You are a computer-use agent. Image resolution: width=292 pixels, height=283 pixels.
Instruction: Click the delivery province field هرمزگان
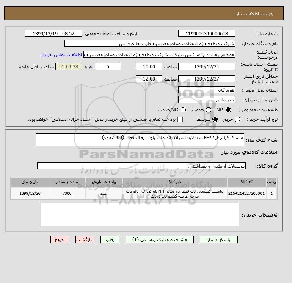click(x=207, y=90)
